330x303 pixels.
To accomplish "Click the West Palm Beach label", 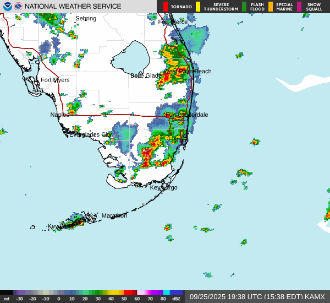I will coord(187,71).
